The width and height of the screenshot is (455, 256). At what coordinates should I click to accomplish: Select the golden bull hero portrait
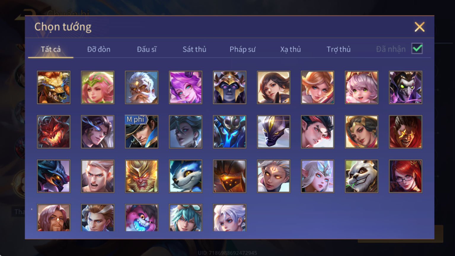click(x=54, y=88)
